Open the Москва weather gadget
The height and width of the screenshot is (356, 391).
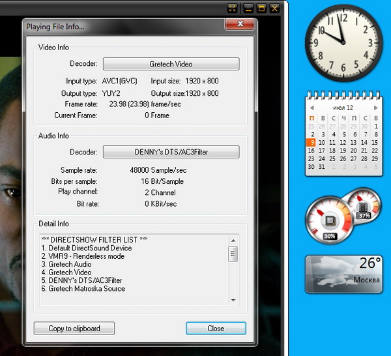pos(344,274)
